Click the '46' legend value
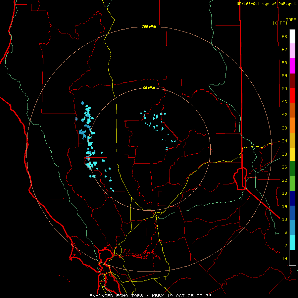Viewport: 298px width, 298px height. (284, 102)
